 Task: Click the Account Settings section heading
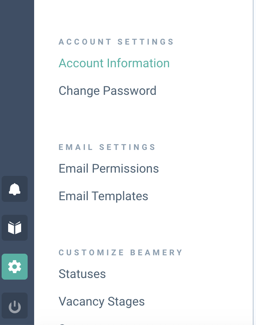coord(116,42)
